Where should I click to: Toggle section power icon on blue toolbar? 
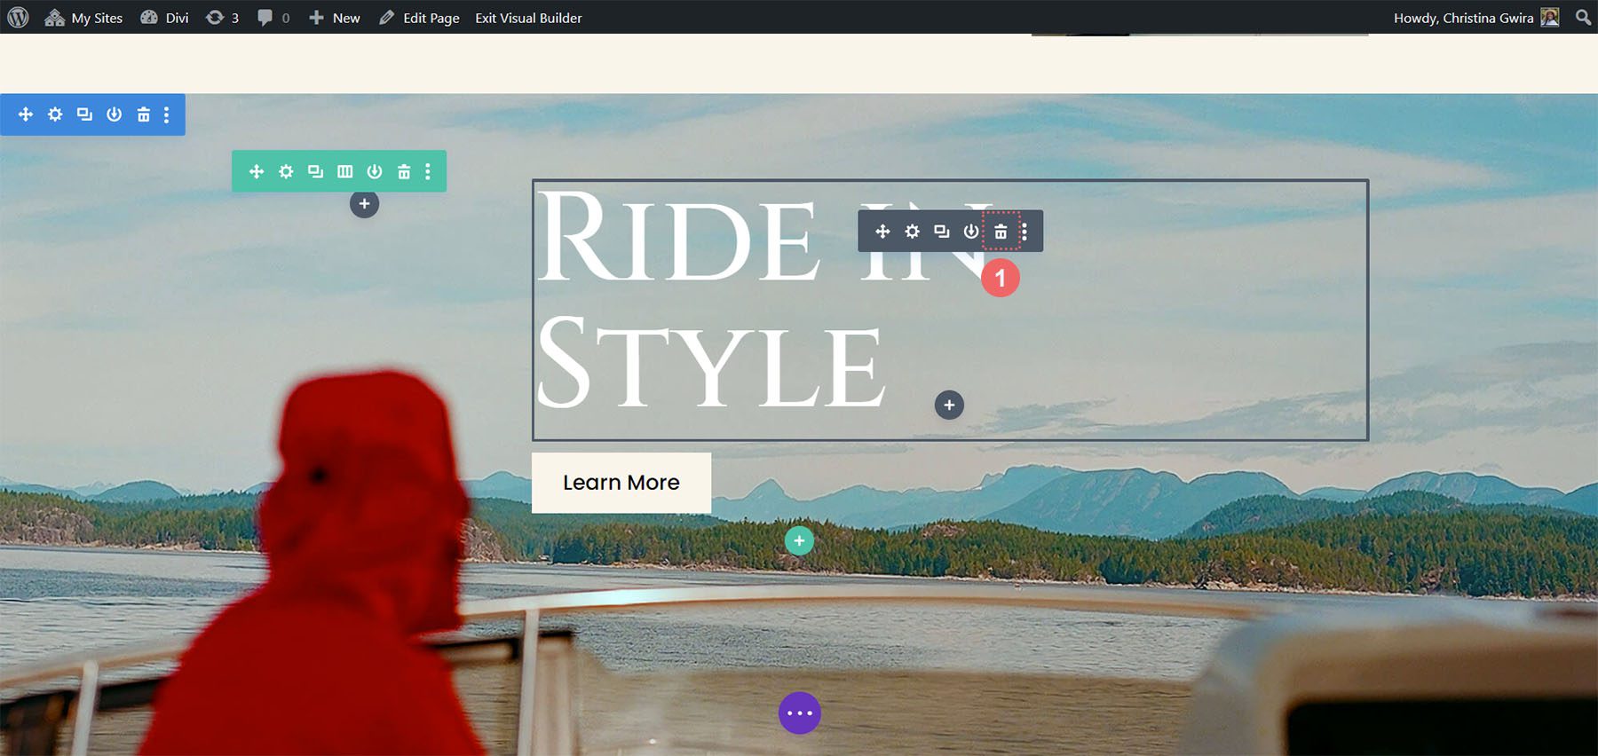pos(114,114)
